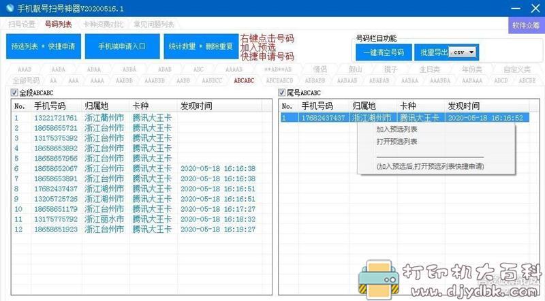This screenshot has height=301, width=545.
Task: Click the 一键清空号码 button
Action: point(384,52)
